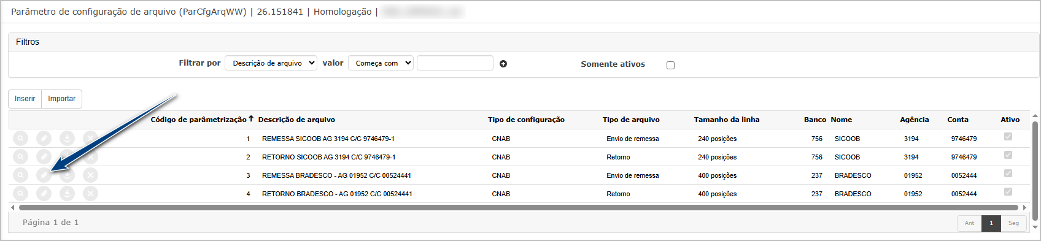Add filter with the plus icon

tap(503, 64)
